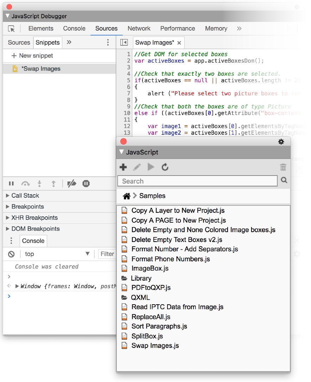This screenshot has height=382, width=311.
Task: Select Sort Paragraphs.js script
Action: pos(159,326)
